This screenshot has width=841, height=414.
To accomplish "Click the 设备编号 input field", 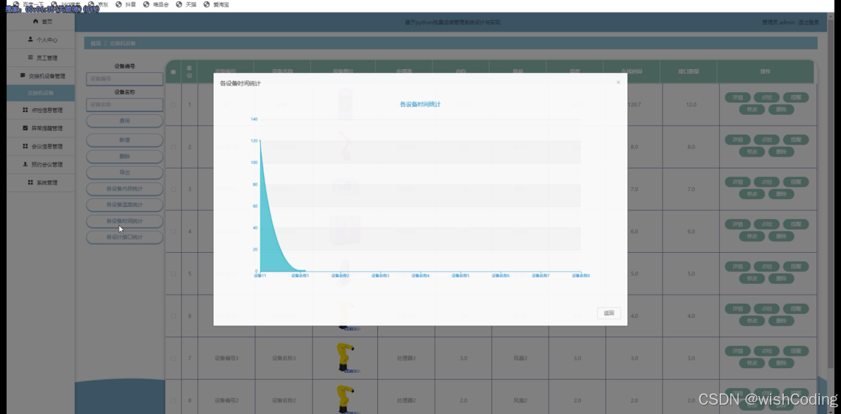I will pos(125,78).
